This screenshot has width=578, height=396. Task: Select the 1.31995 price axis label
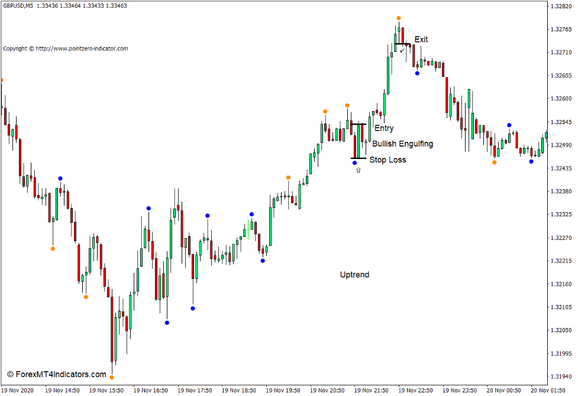561,353
